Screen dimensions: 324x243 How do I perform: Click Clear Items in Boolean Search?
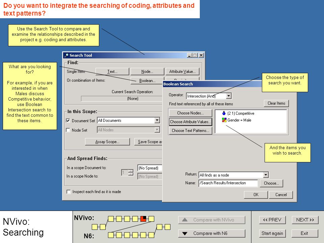[276, 103]
